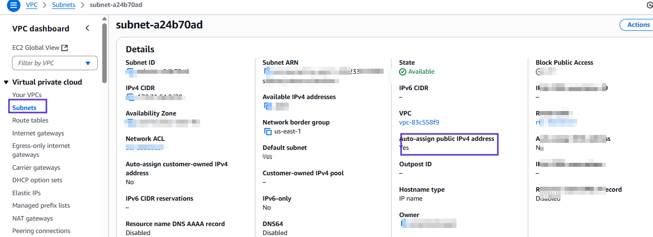
Task: Open the Actions button menu
Action: (637, 25)
